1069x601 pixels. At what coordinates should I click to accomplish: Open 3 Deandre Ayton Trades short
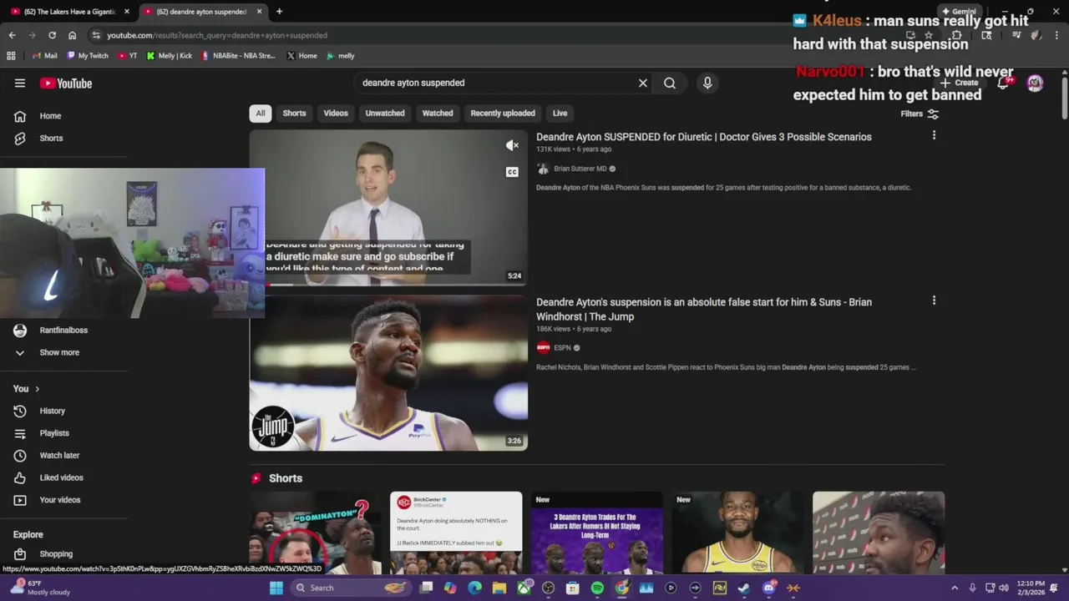pyautogui.click(x=596, y=533)
